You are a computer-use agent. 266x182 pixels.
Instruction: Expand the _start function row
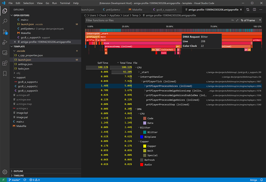click(x=139, y=72)
